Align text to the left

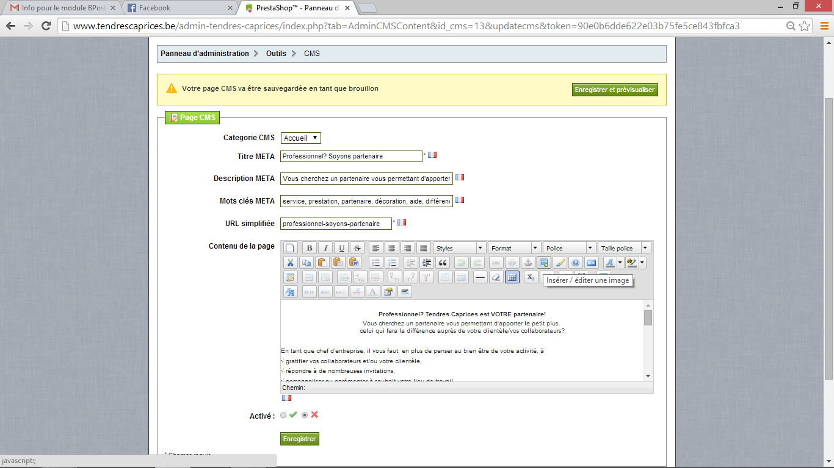pos(376,248)
